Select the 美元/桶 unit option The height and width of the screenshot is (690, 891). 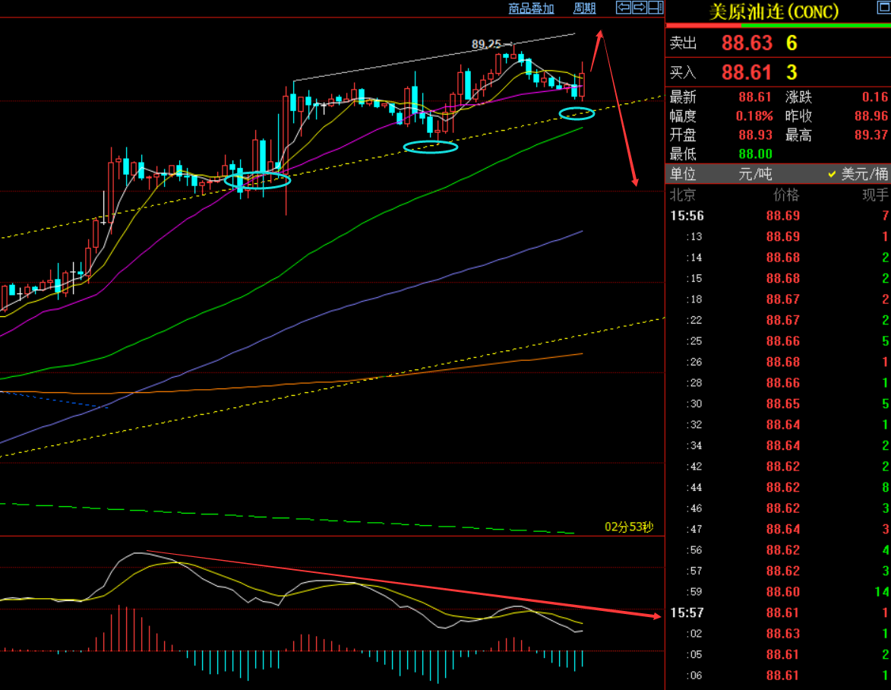pyautogui.click(x=858, y=174)
